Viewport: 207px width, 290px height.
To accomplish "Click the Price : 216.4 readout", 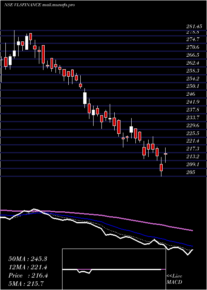I will pyautogui.click(x=28, y=275).
